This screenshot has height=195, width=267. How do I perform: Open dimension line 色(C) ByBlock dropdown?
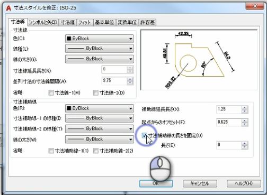[100, 39]
